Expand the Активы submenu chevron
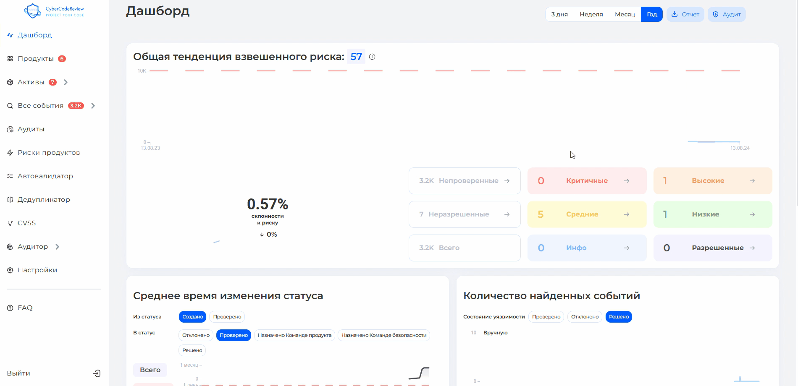Image resolution: width=798 pixels, height=386 pixels. click(x=66, y=82)
